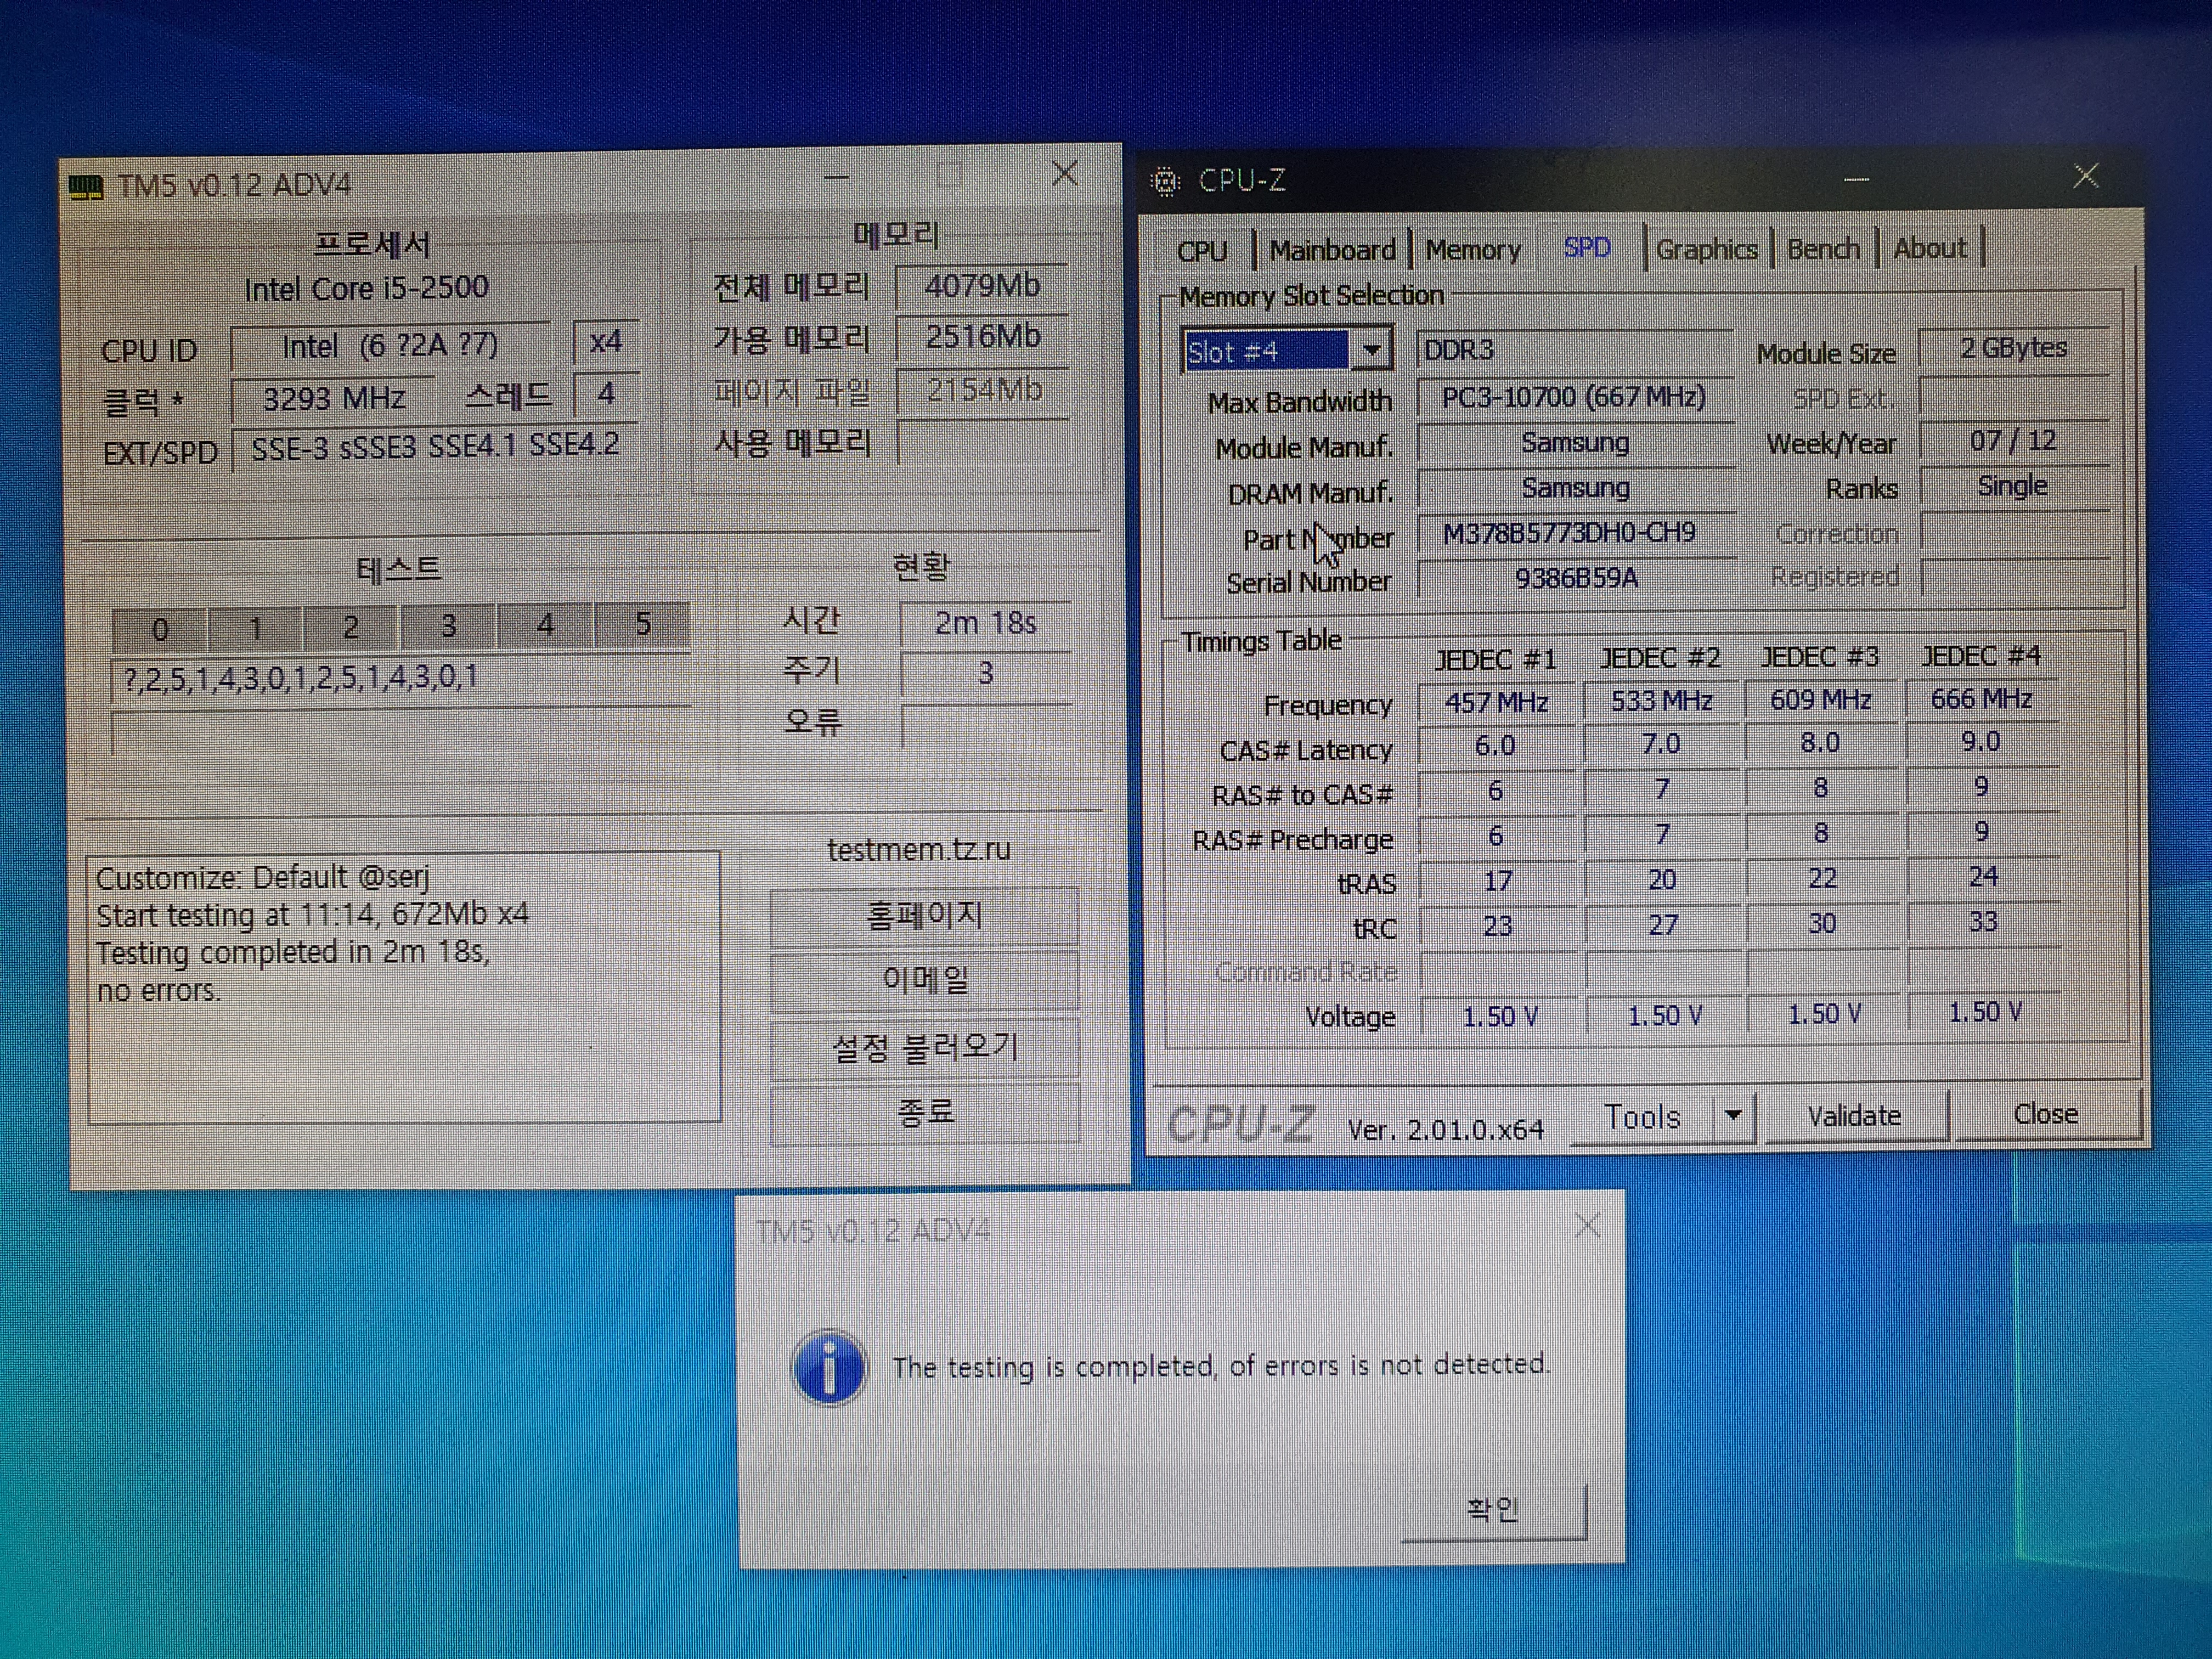Click the blue info icon in dialog

[828, 1368]
